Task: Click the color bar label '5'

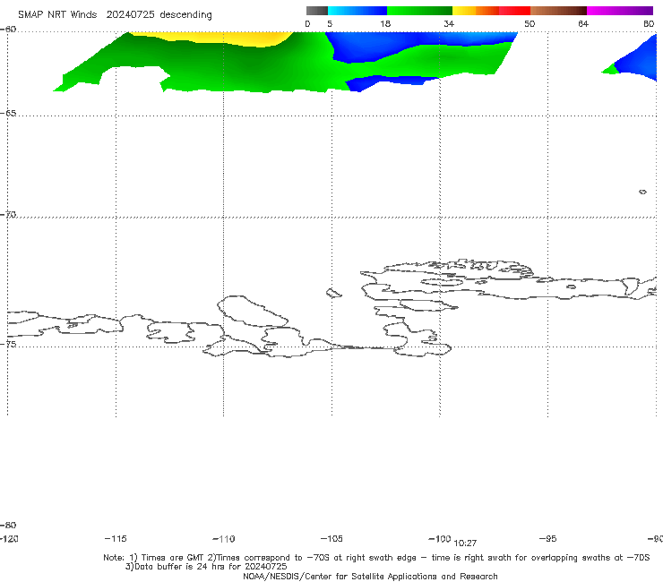Action: pos(330,23)
